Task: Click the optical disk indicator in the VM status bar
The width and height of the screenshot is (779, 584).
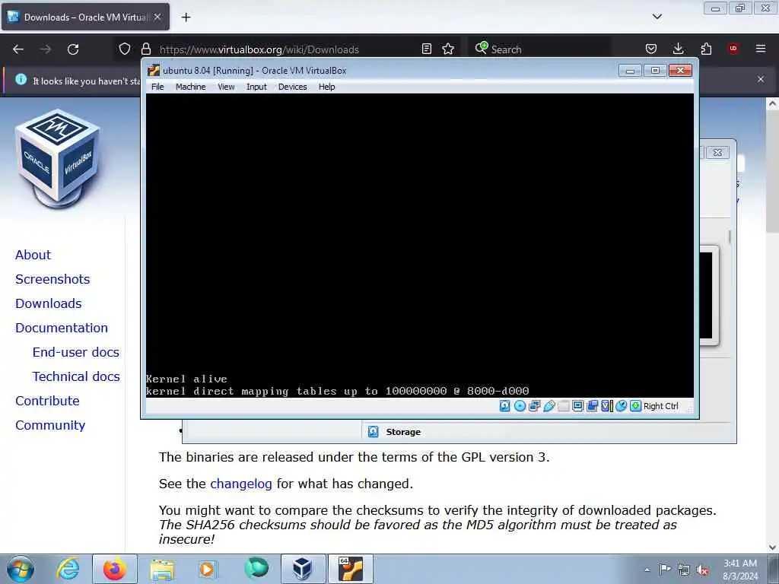Action: pos(520,406)
